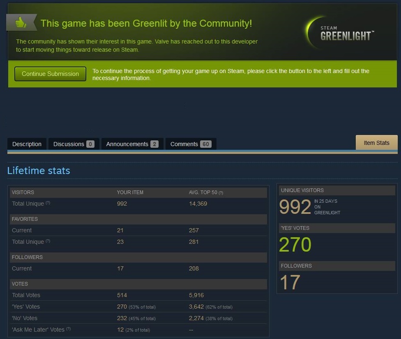Open the Description tab

coord(27,144)
